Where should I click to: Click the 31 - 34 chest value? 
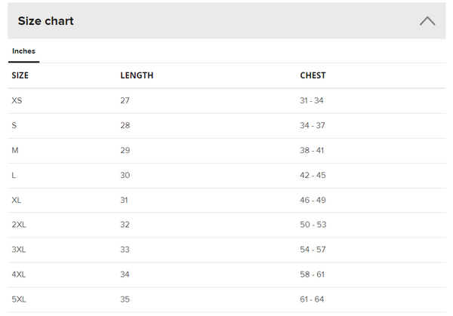[x=312, y=100]
